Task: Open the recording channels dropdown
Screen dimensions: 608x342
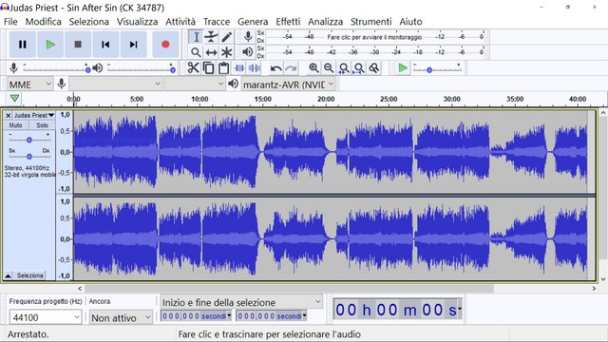Action: click(194, 84)
